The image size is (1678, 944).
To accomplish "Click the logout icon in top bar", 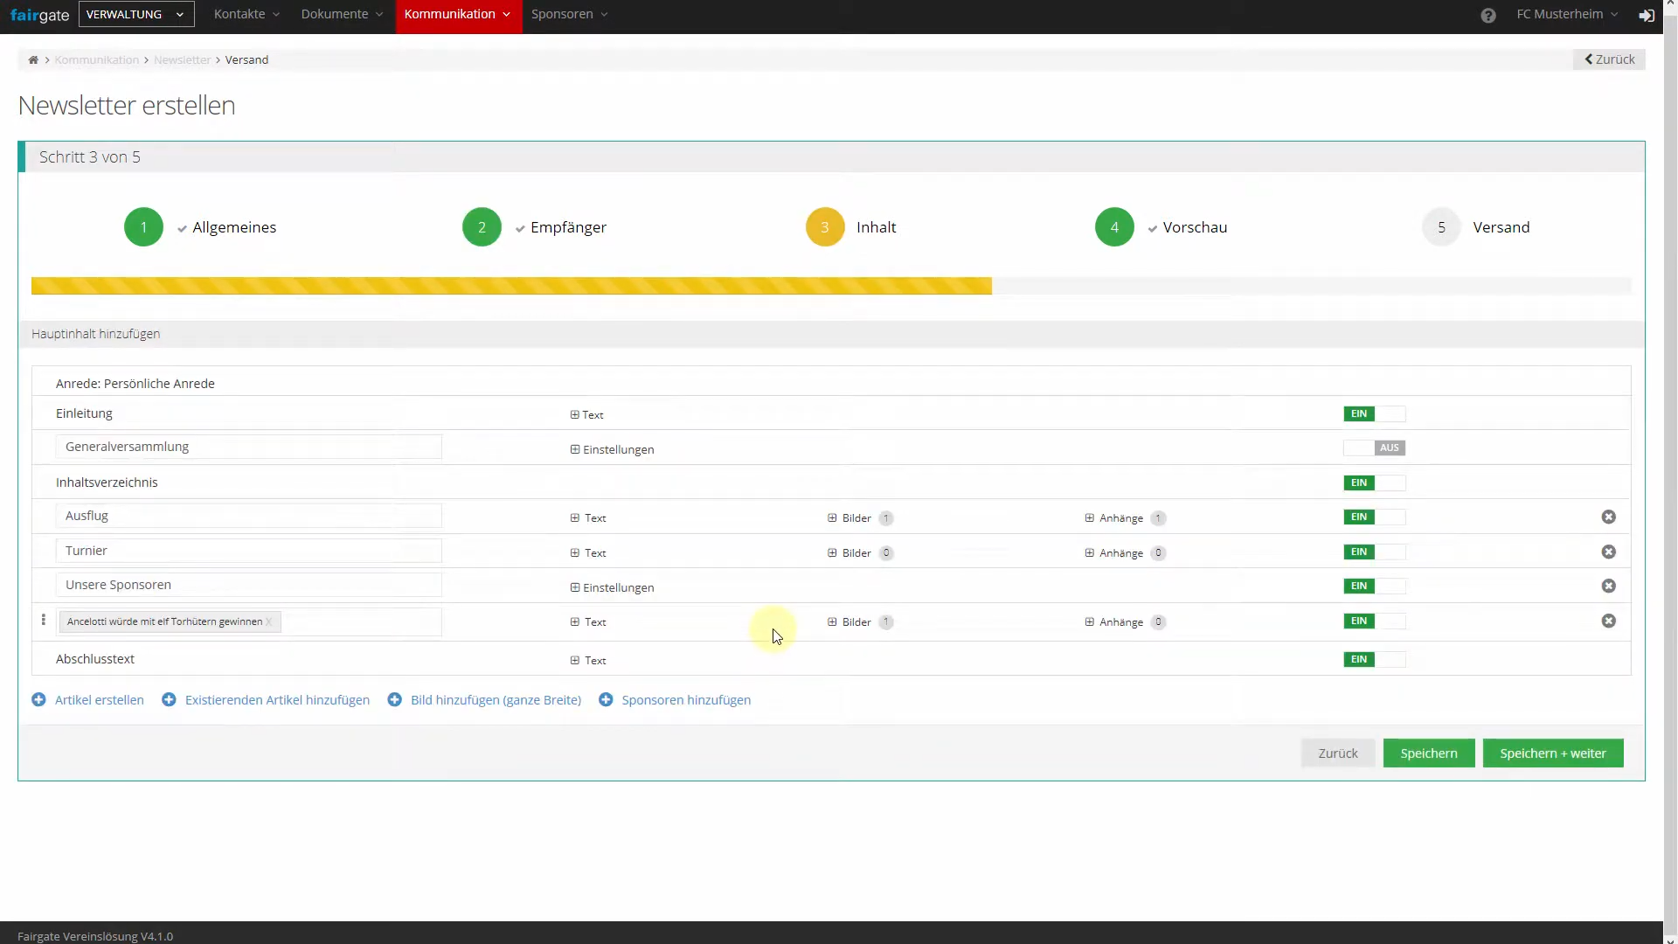I will (1647, 16).
